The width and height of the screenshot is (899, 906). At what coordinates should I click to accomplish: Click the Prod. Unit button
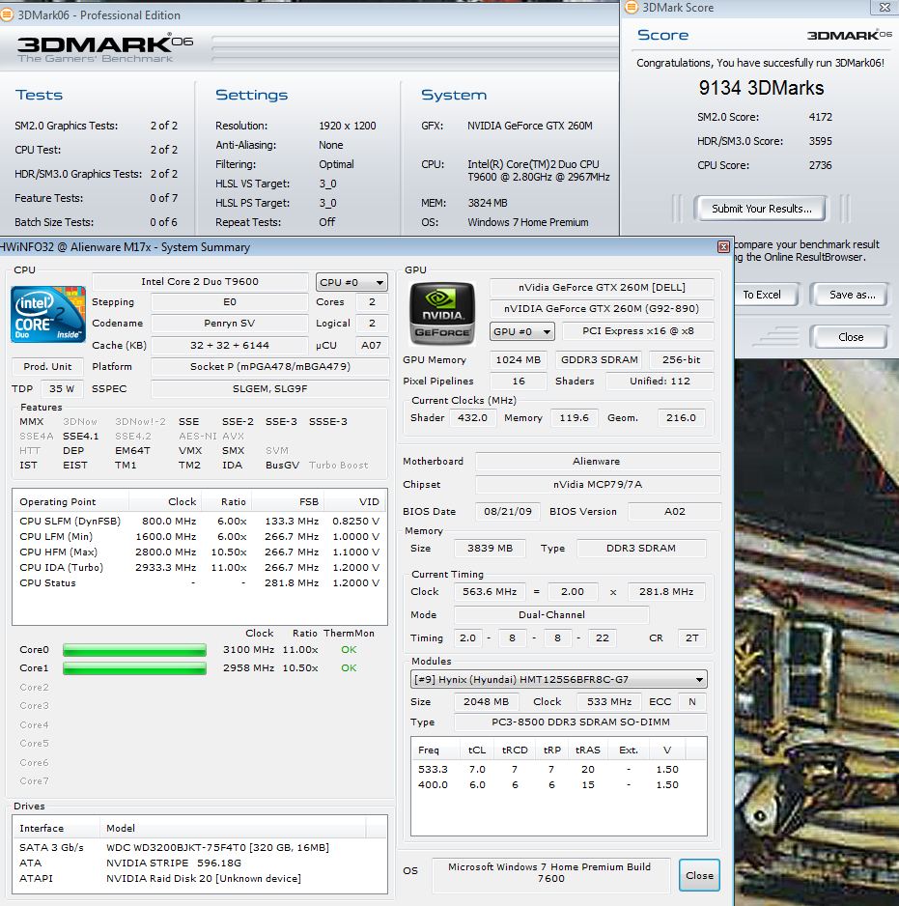pos(47,367)
